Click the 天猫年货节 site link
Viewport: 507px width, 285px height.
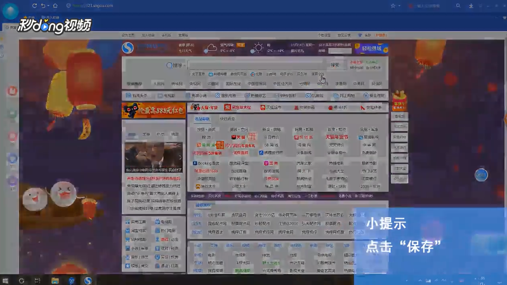pyautogui.click(x=336, y=137)
